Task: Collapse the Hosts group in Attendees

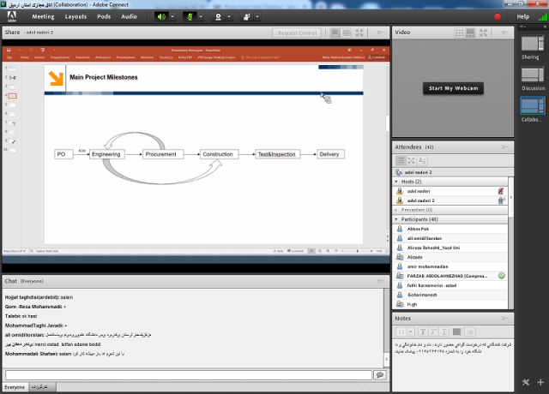Action: coord(397,182)
